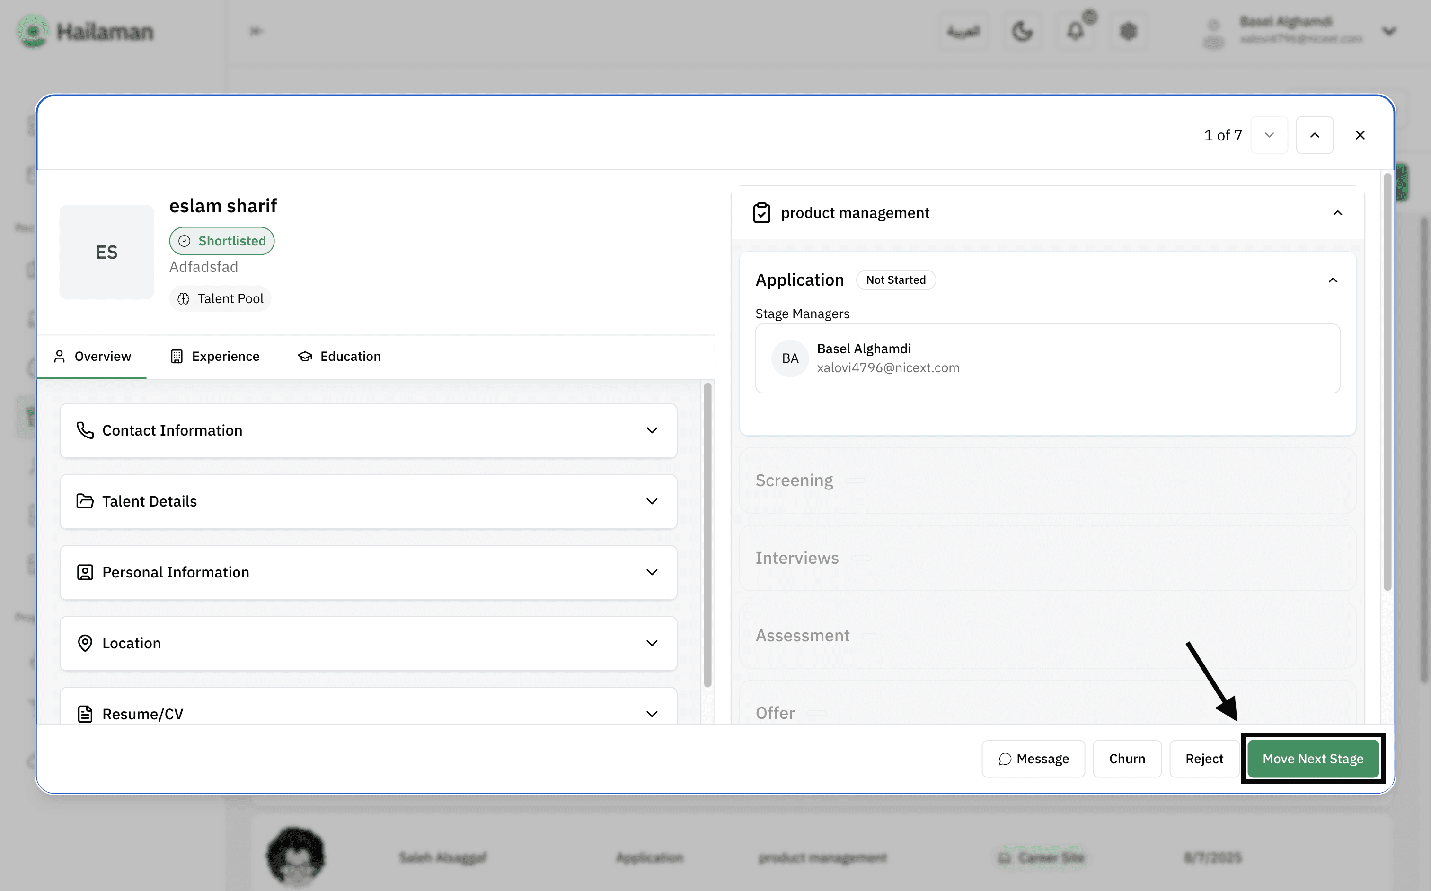Close the candidate details dialog

(x=1360, y=135)
